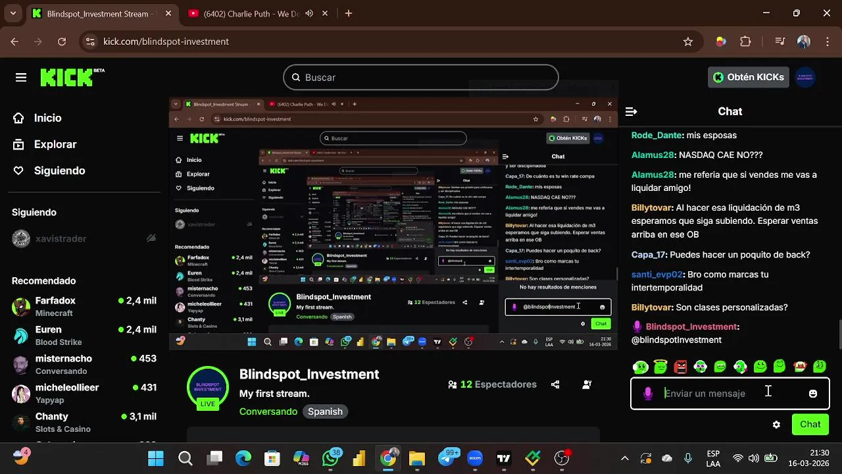Click the follow user icon

point(587,384)
